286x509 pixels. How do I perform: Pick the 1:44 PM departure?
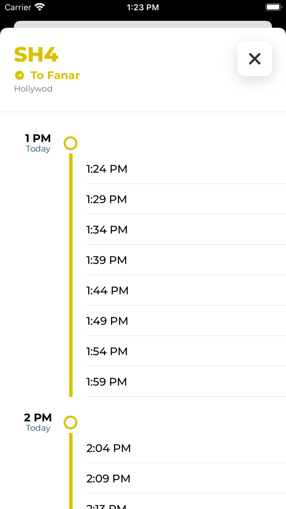point(107,291)
